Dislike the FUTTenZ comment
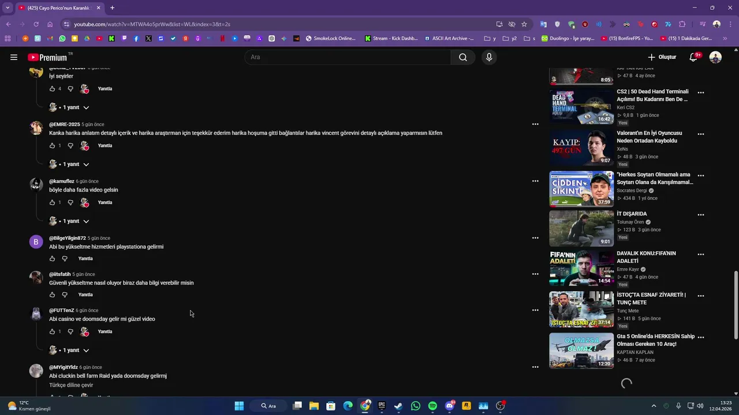Screen dimensions: 739x415 (x=70, y=331)
